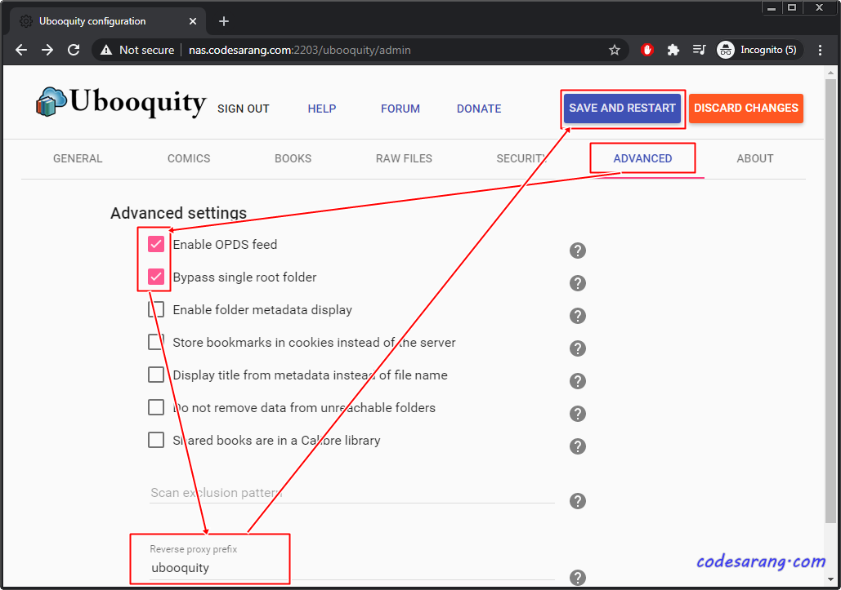Show help for Reverse proxy prefix

click(578, 578)
